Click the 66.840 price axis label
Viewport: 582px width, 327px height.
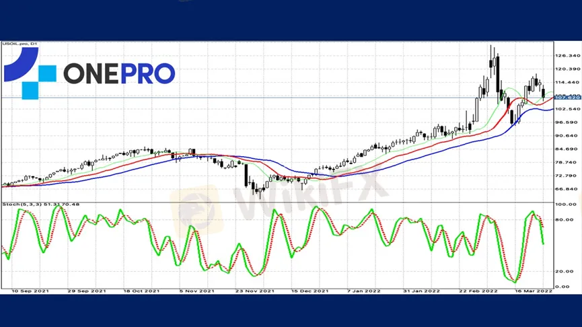[x=567, y=189]
